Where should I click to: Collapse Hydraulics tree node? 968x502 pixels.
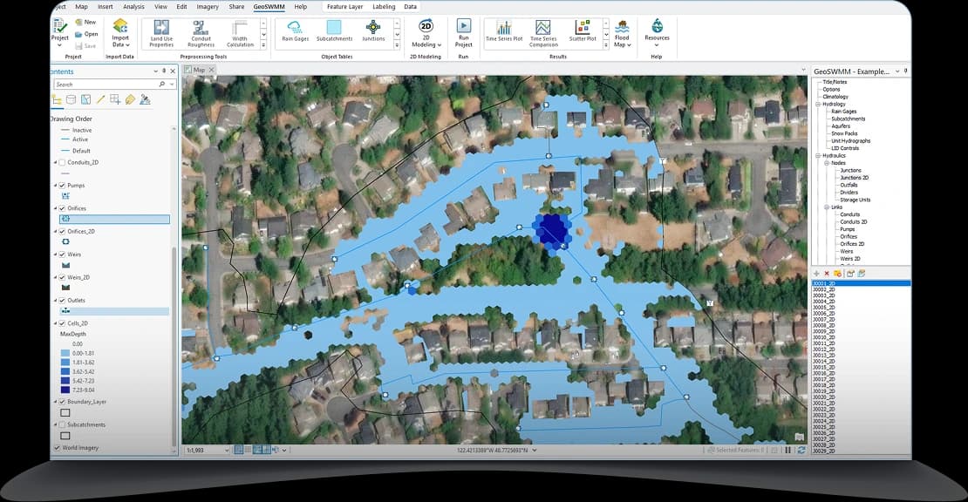point(818,156)
